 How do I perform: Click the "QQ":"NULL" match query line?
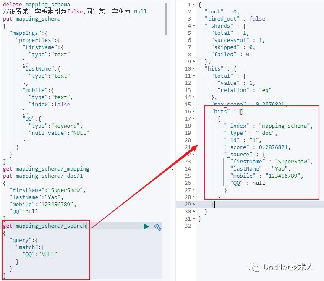(x=40, y=255)
